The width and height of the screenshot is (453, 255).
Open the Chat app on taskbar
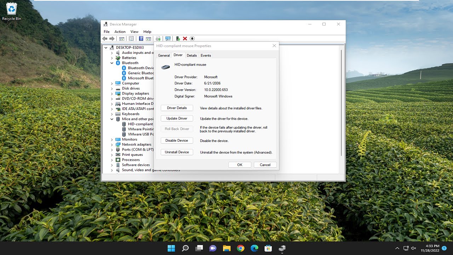[213, 248]
